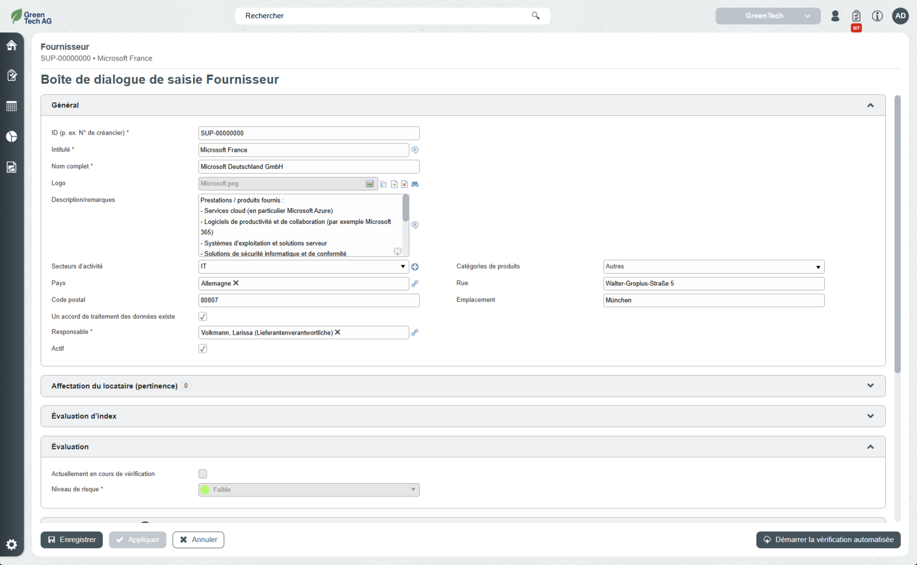Expand Affectation du locataire section
Screen dimensions: 917x565
click(462, 386)
